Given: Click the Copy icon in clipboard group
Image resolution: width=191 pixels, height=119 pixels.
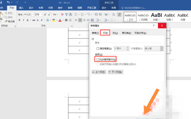Looking at the screenshot, I should coord(6,17).
